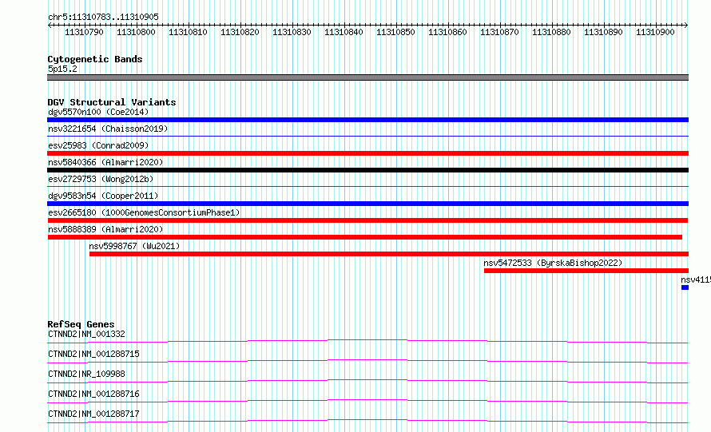
Task: Click the 5p15.2 cytogenetic band bar
Action: pyautogui.click(x=367, y=77)
